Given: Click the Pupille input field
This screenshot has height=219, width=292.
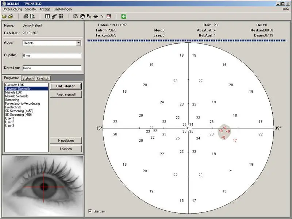Looking at the screenshot, I should tap(51, 55).
